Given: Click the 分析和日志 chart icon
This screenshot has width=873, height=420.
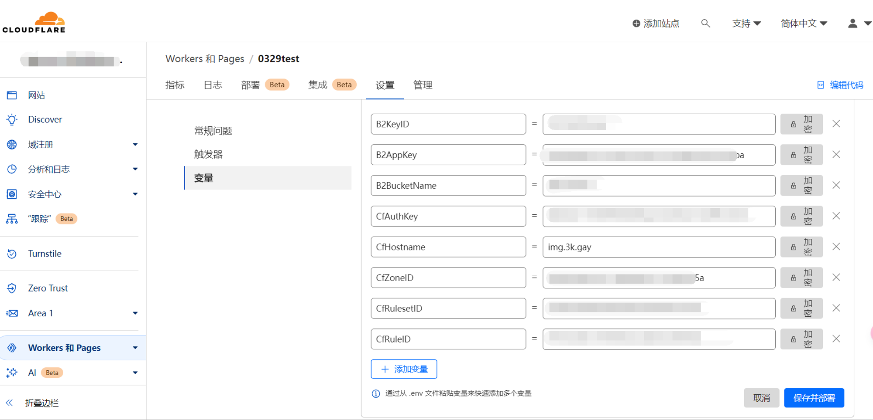Looking at the screenshot, I should [12, 169].
